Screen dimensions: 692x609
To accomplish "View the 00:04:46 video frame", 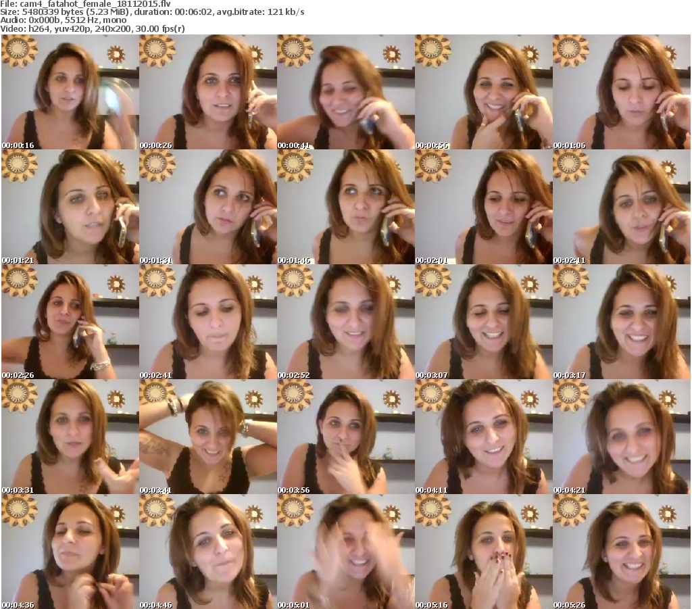I will click(x=208, y=552).
